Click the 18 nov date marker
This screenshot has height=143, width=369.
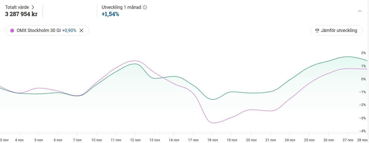[213, 140]
